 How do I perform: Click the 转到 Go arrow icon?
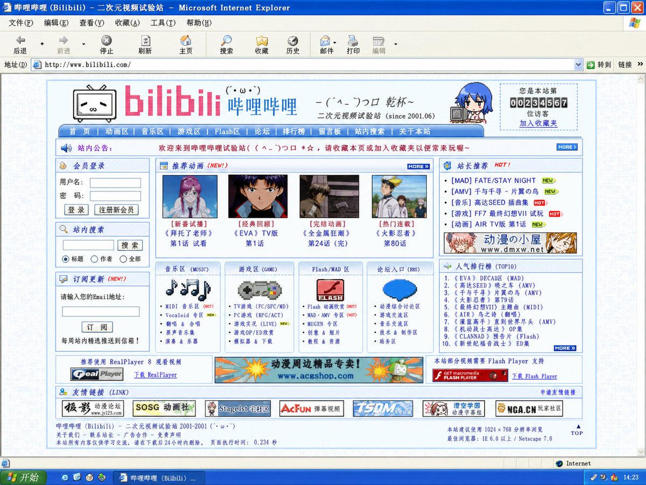point(591,65)
